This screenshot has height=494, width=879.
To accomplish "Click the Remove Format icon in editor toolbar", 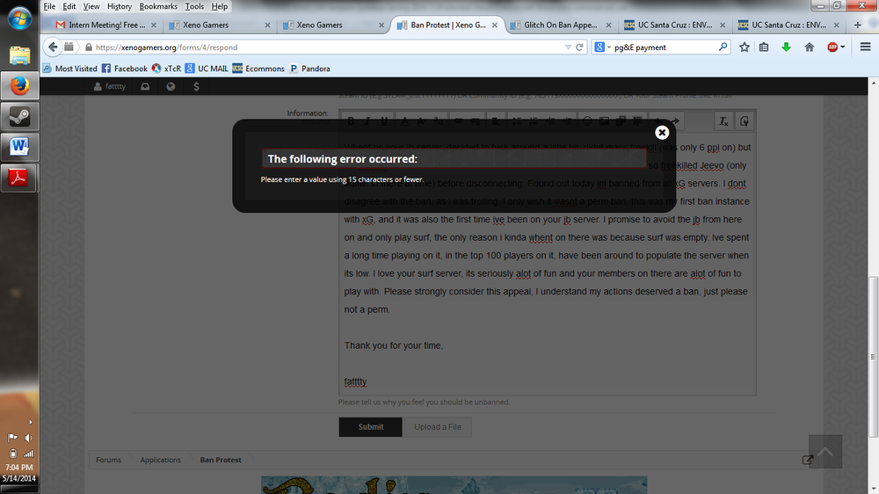I will click(x=723, y=121).
